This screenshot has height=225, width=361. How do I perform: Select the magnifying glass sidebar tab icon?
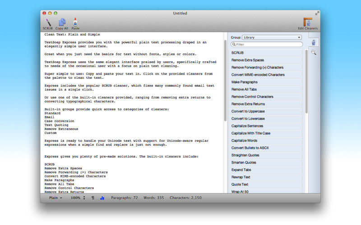tap(314, 53)
